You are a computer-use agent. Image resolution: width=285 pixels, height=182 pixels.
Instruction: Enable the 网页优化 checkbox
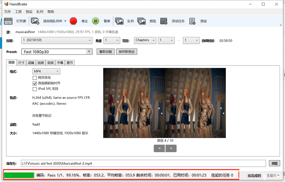pos(35,78)
